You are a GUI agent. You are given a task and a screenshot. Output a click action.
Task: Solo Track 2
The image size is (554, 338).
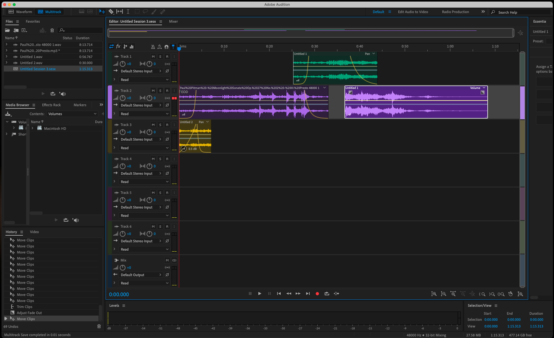click(x=160, y=91)
